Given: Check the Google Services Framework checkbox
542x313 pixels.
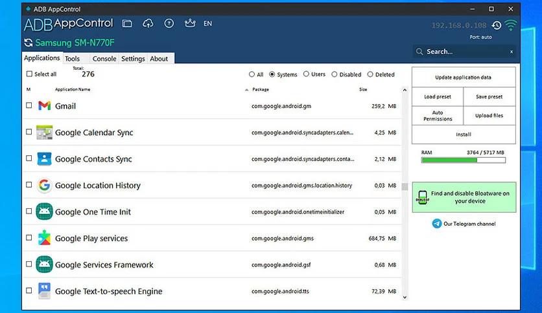Looking at the screenshot, I should [x=29, y=264].
